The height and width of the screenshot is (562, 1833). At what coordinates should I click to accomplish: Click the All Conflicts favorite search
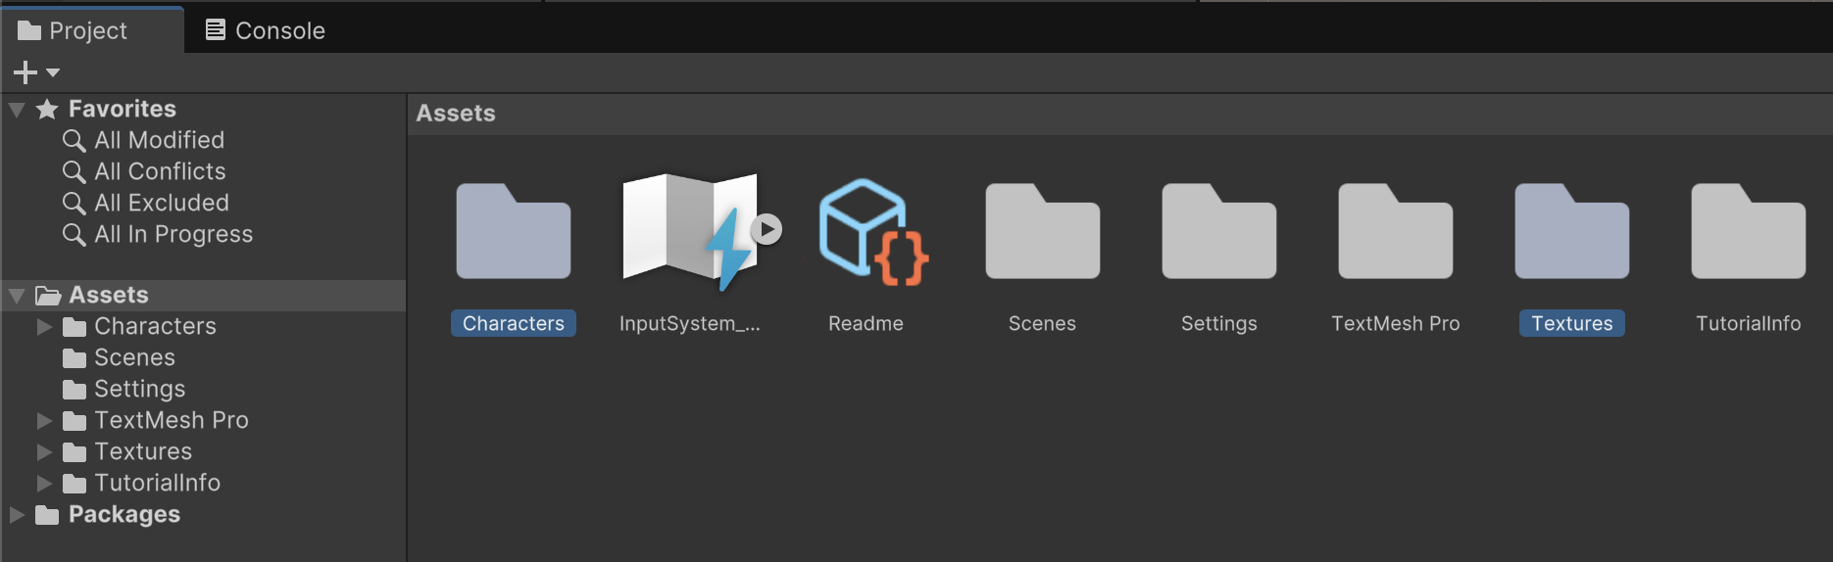[160, 171]
